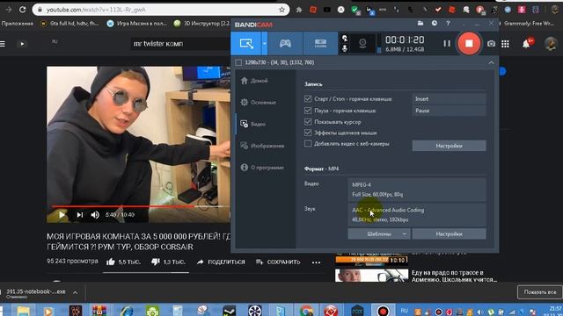This screenshot has height=316, width=563.
Task: Click the Pause hotkey field
Action: click(449, 111)
